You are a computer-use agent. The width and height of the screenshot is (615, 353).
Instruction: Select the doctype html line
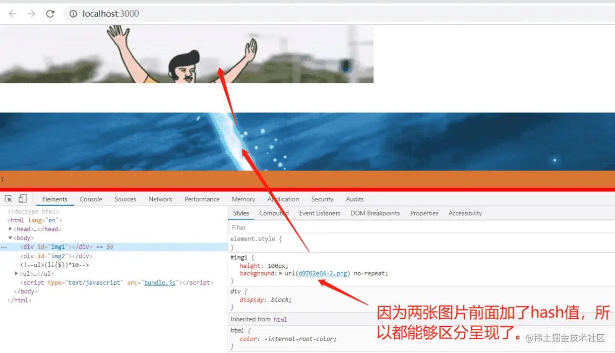point(33,211)
